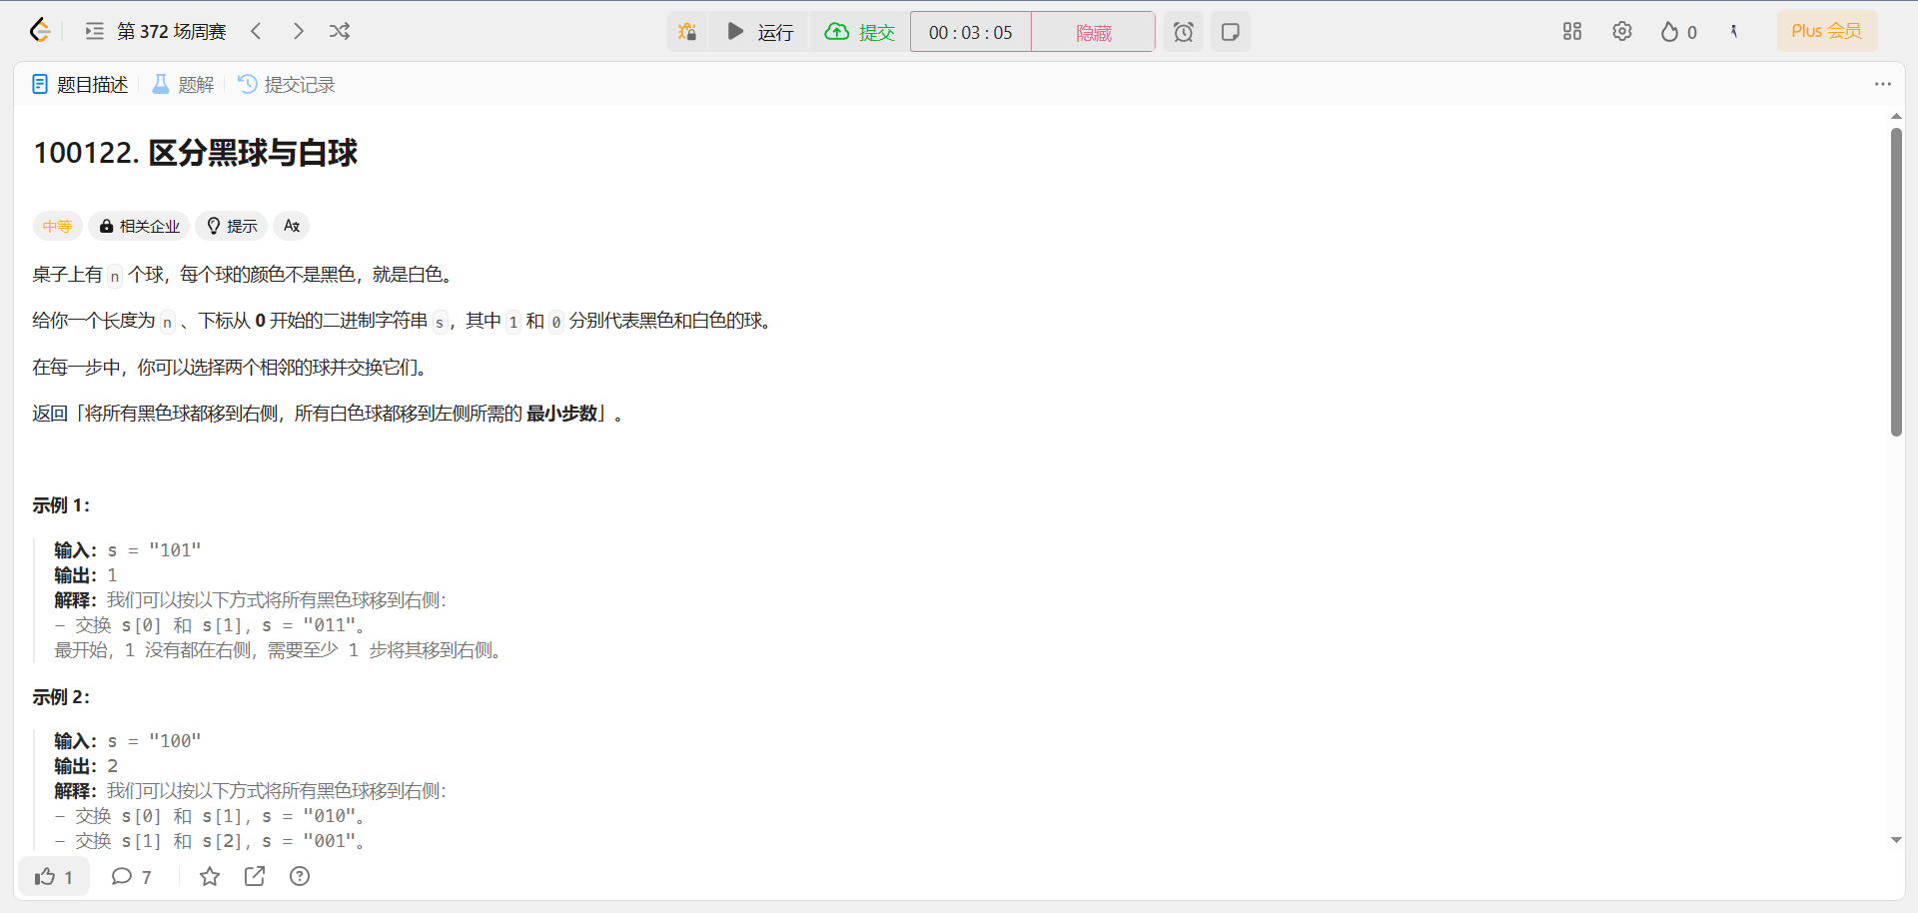Screen dimensions: 1918x913
Task: Go to next problem arrow
Action: tap(298, 31)
